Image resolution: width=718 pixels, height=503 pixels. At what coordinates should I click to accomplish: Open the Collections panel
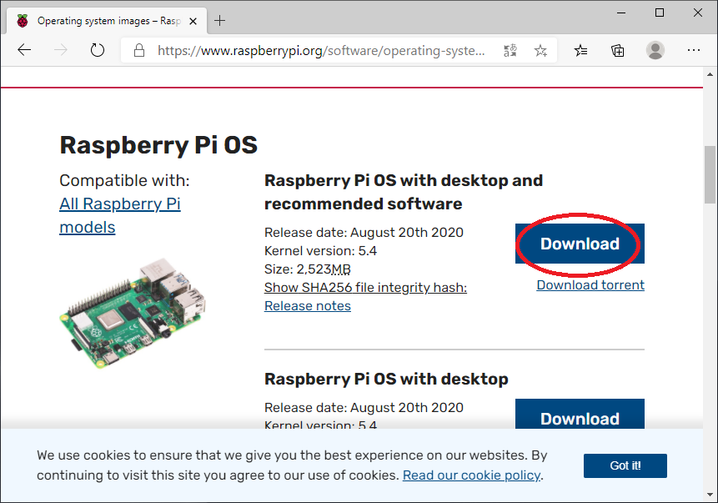click(x=618, y=50)
